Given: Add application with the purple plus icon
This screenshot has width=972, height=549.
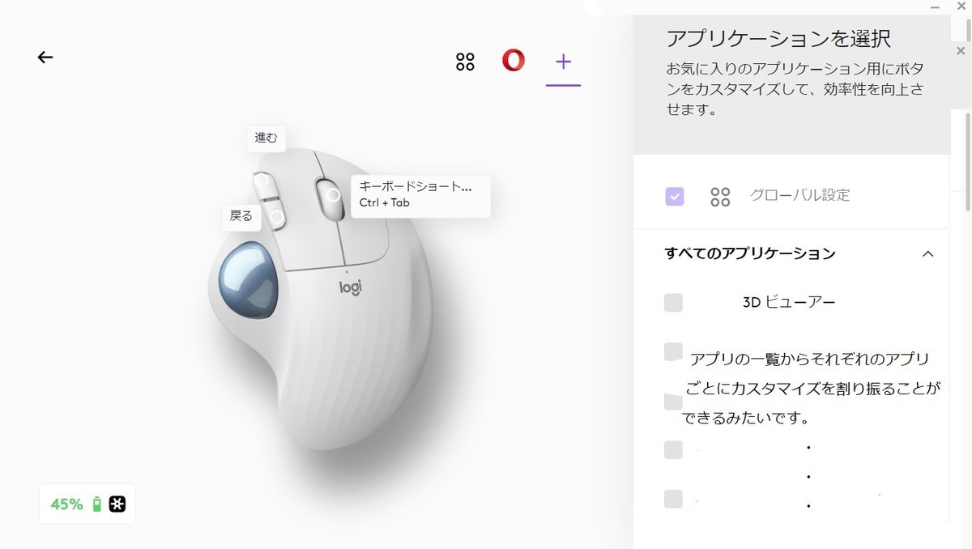Looking at the screenshot, I should pyautogui.click(x=563, y=61).
